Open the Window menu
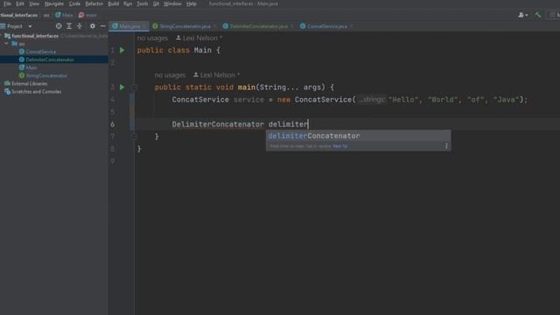 (x=172, y=3)
